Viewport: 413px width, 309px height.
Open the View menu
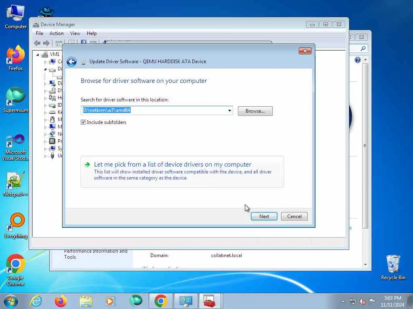coord(75,33)
